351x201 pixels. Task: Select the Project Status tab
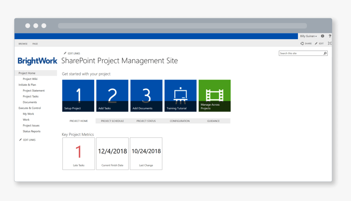pos(146,121)
